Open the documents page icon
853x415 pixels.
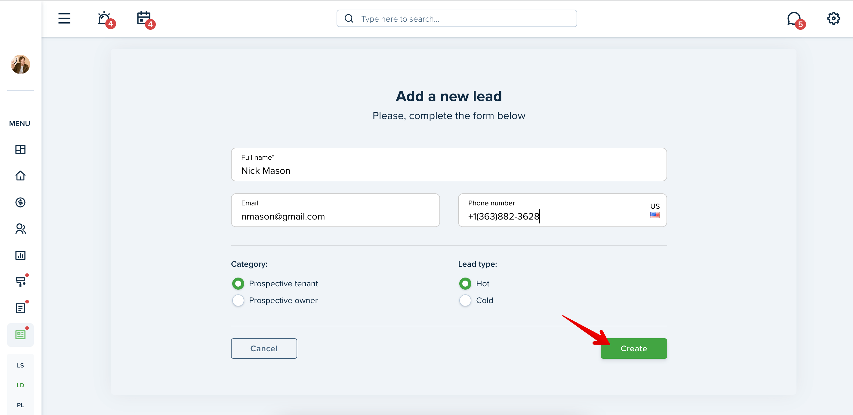[20, 308]
